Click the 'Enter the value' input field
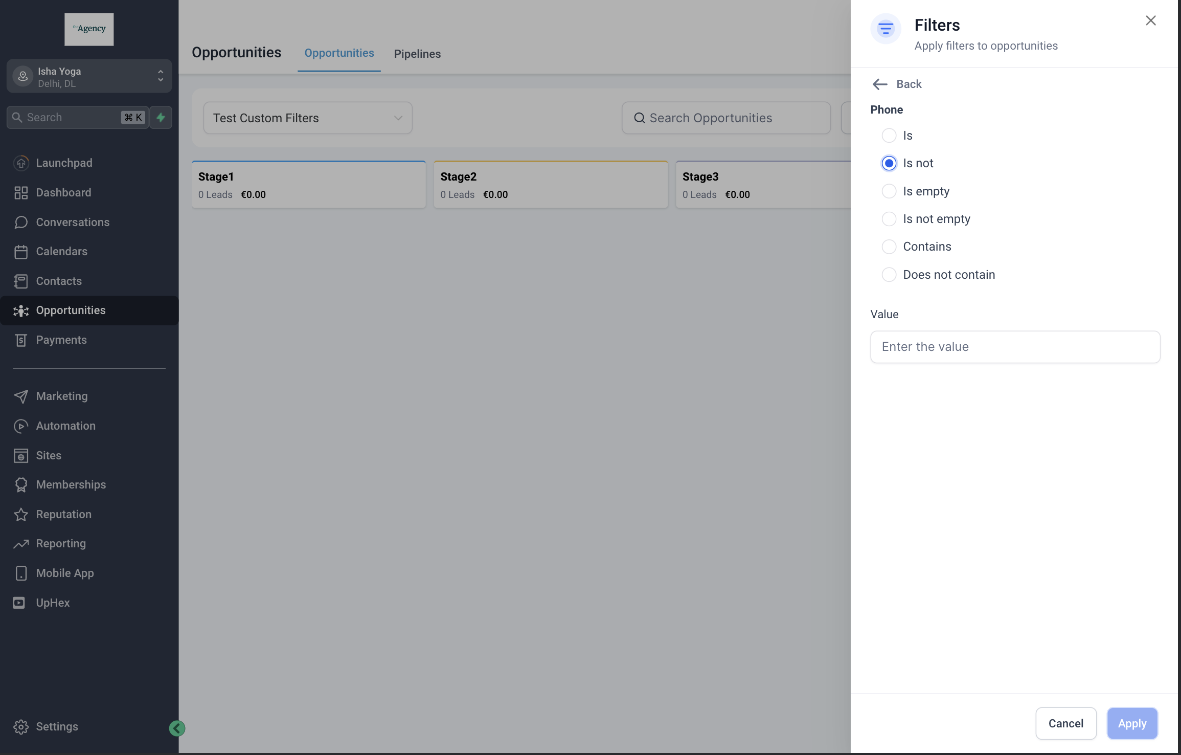Image resolution: width=1181 pixels, height=755 pixels. tap(1015, 347)
